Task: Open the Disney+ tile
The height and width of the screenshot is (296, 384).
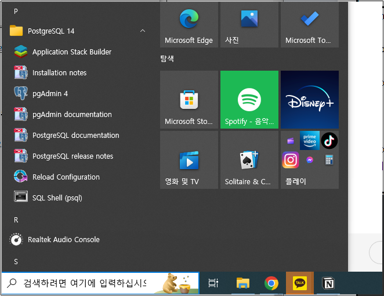Action: coord(310,100)
